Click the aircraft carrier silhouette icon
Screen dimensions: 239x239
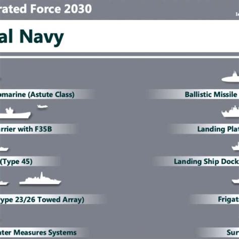point(15,113)
